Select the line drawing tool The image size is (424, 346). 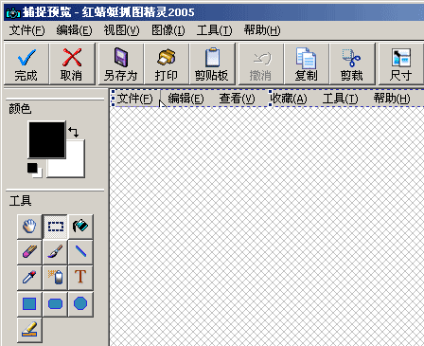click(80, 252)
